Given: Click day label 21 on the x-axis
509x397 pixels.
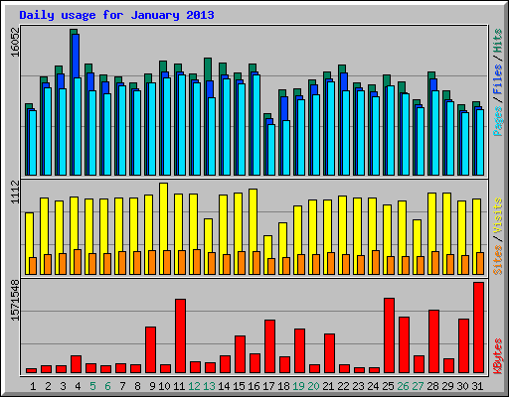Looking at the screenshot, I should coord(328,386).
